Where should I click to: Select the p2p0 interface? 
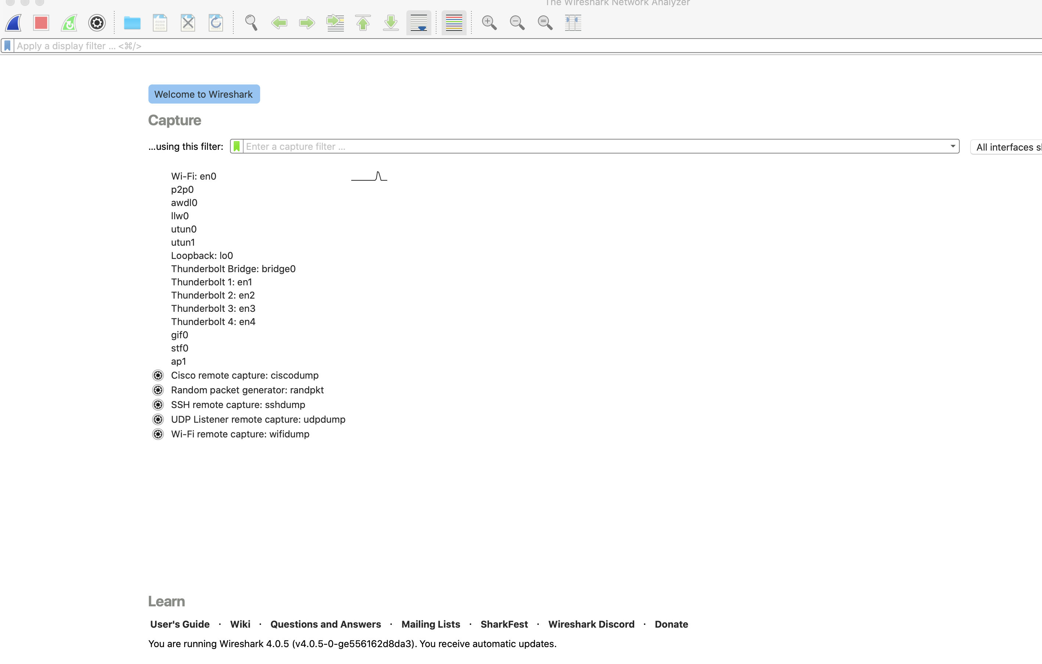(x=182, y=190)
